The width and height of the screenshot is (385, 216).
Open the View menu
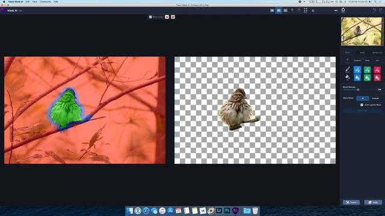(x=35, y=1)
